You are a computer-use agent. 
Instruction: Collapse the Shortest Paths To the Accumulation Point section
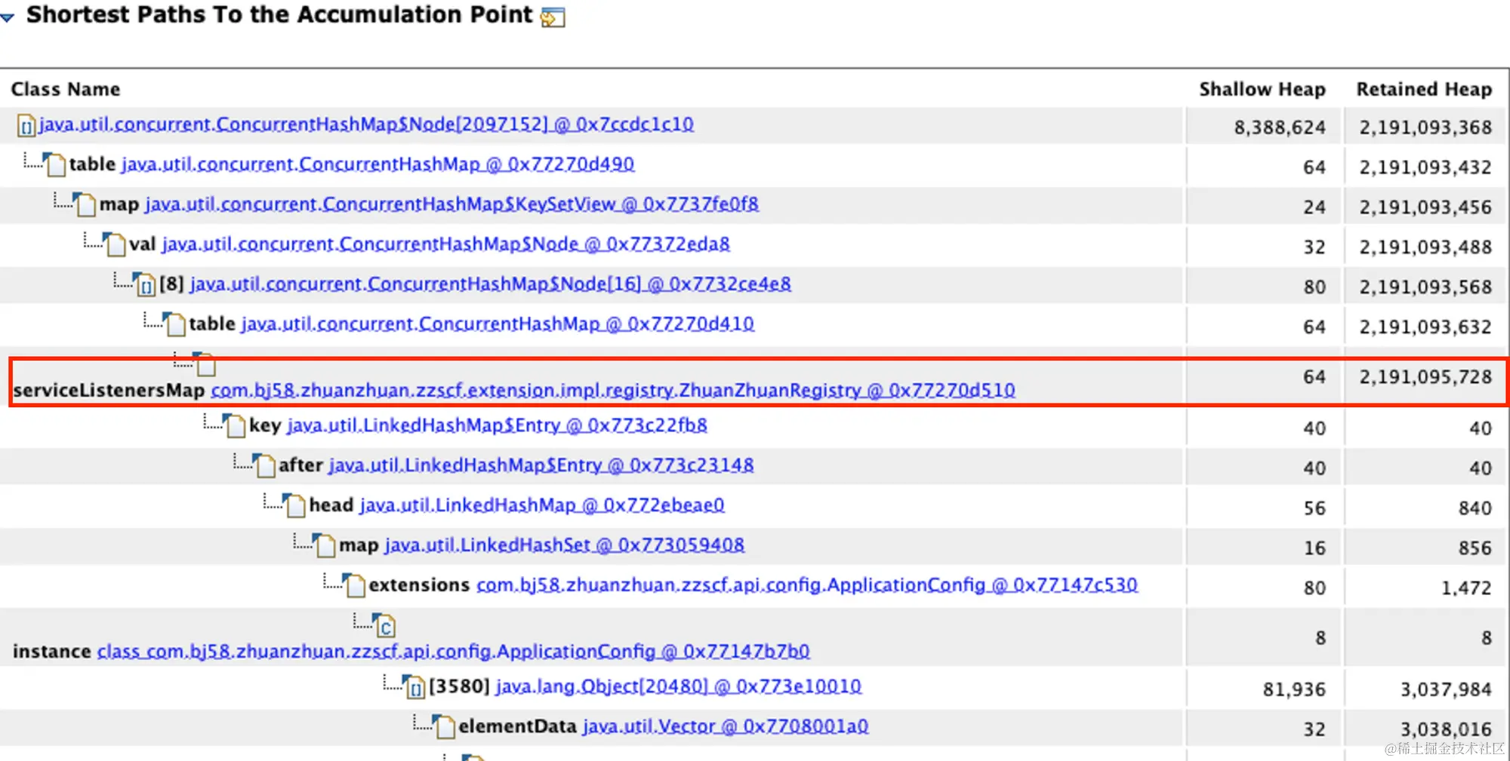point(8,17)
